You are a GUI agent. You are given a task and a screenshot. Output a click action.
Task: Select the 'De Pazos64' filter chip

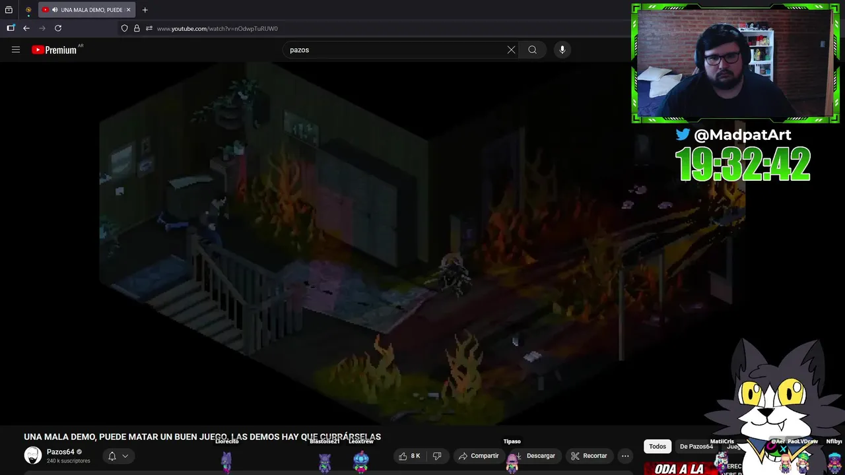(696, 447)
